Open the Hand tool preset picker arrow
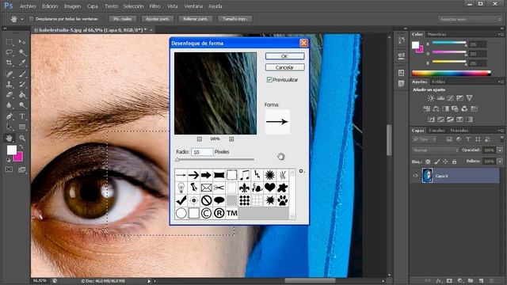 click(x=22, y=19)
